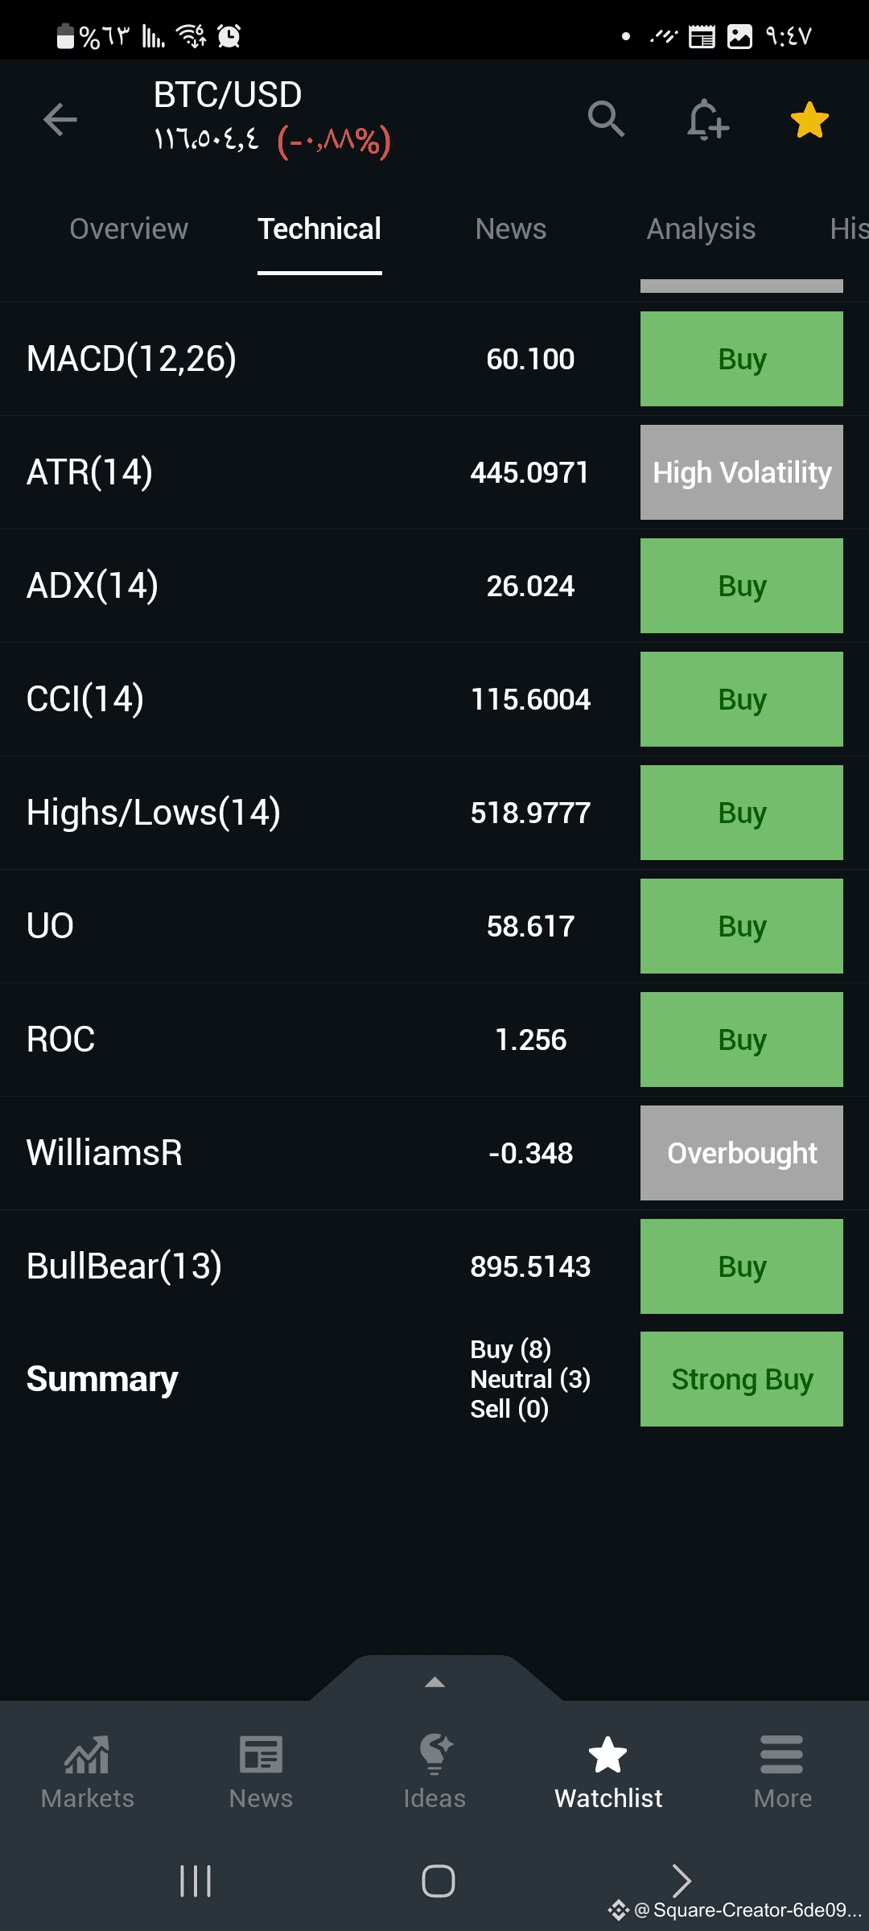Switch to the Analysis tab

[x=701, y=229]
